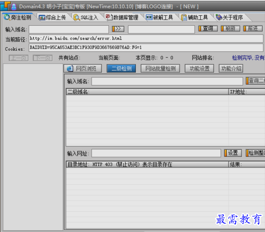Focus the 输入网址 input field

click(156, 153)
